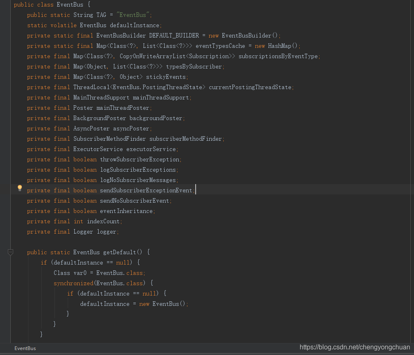Click the eventInheritance field name
Screen dimensions: 414x355
point(126,211)
